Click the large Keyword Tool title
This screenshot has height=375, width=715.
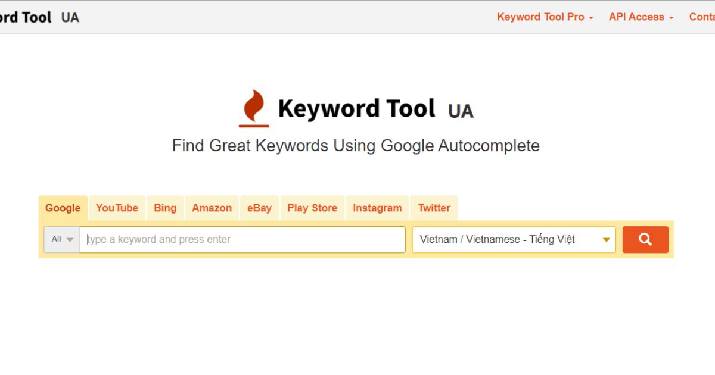[356, 108]
